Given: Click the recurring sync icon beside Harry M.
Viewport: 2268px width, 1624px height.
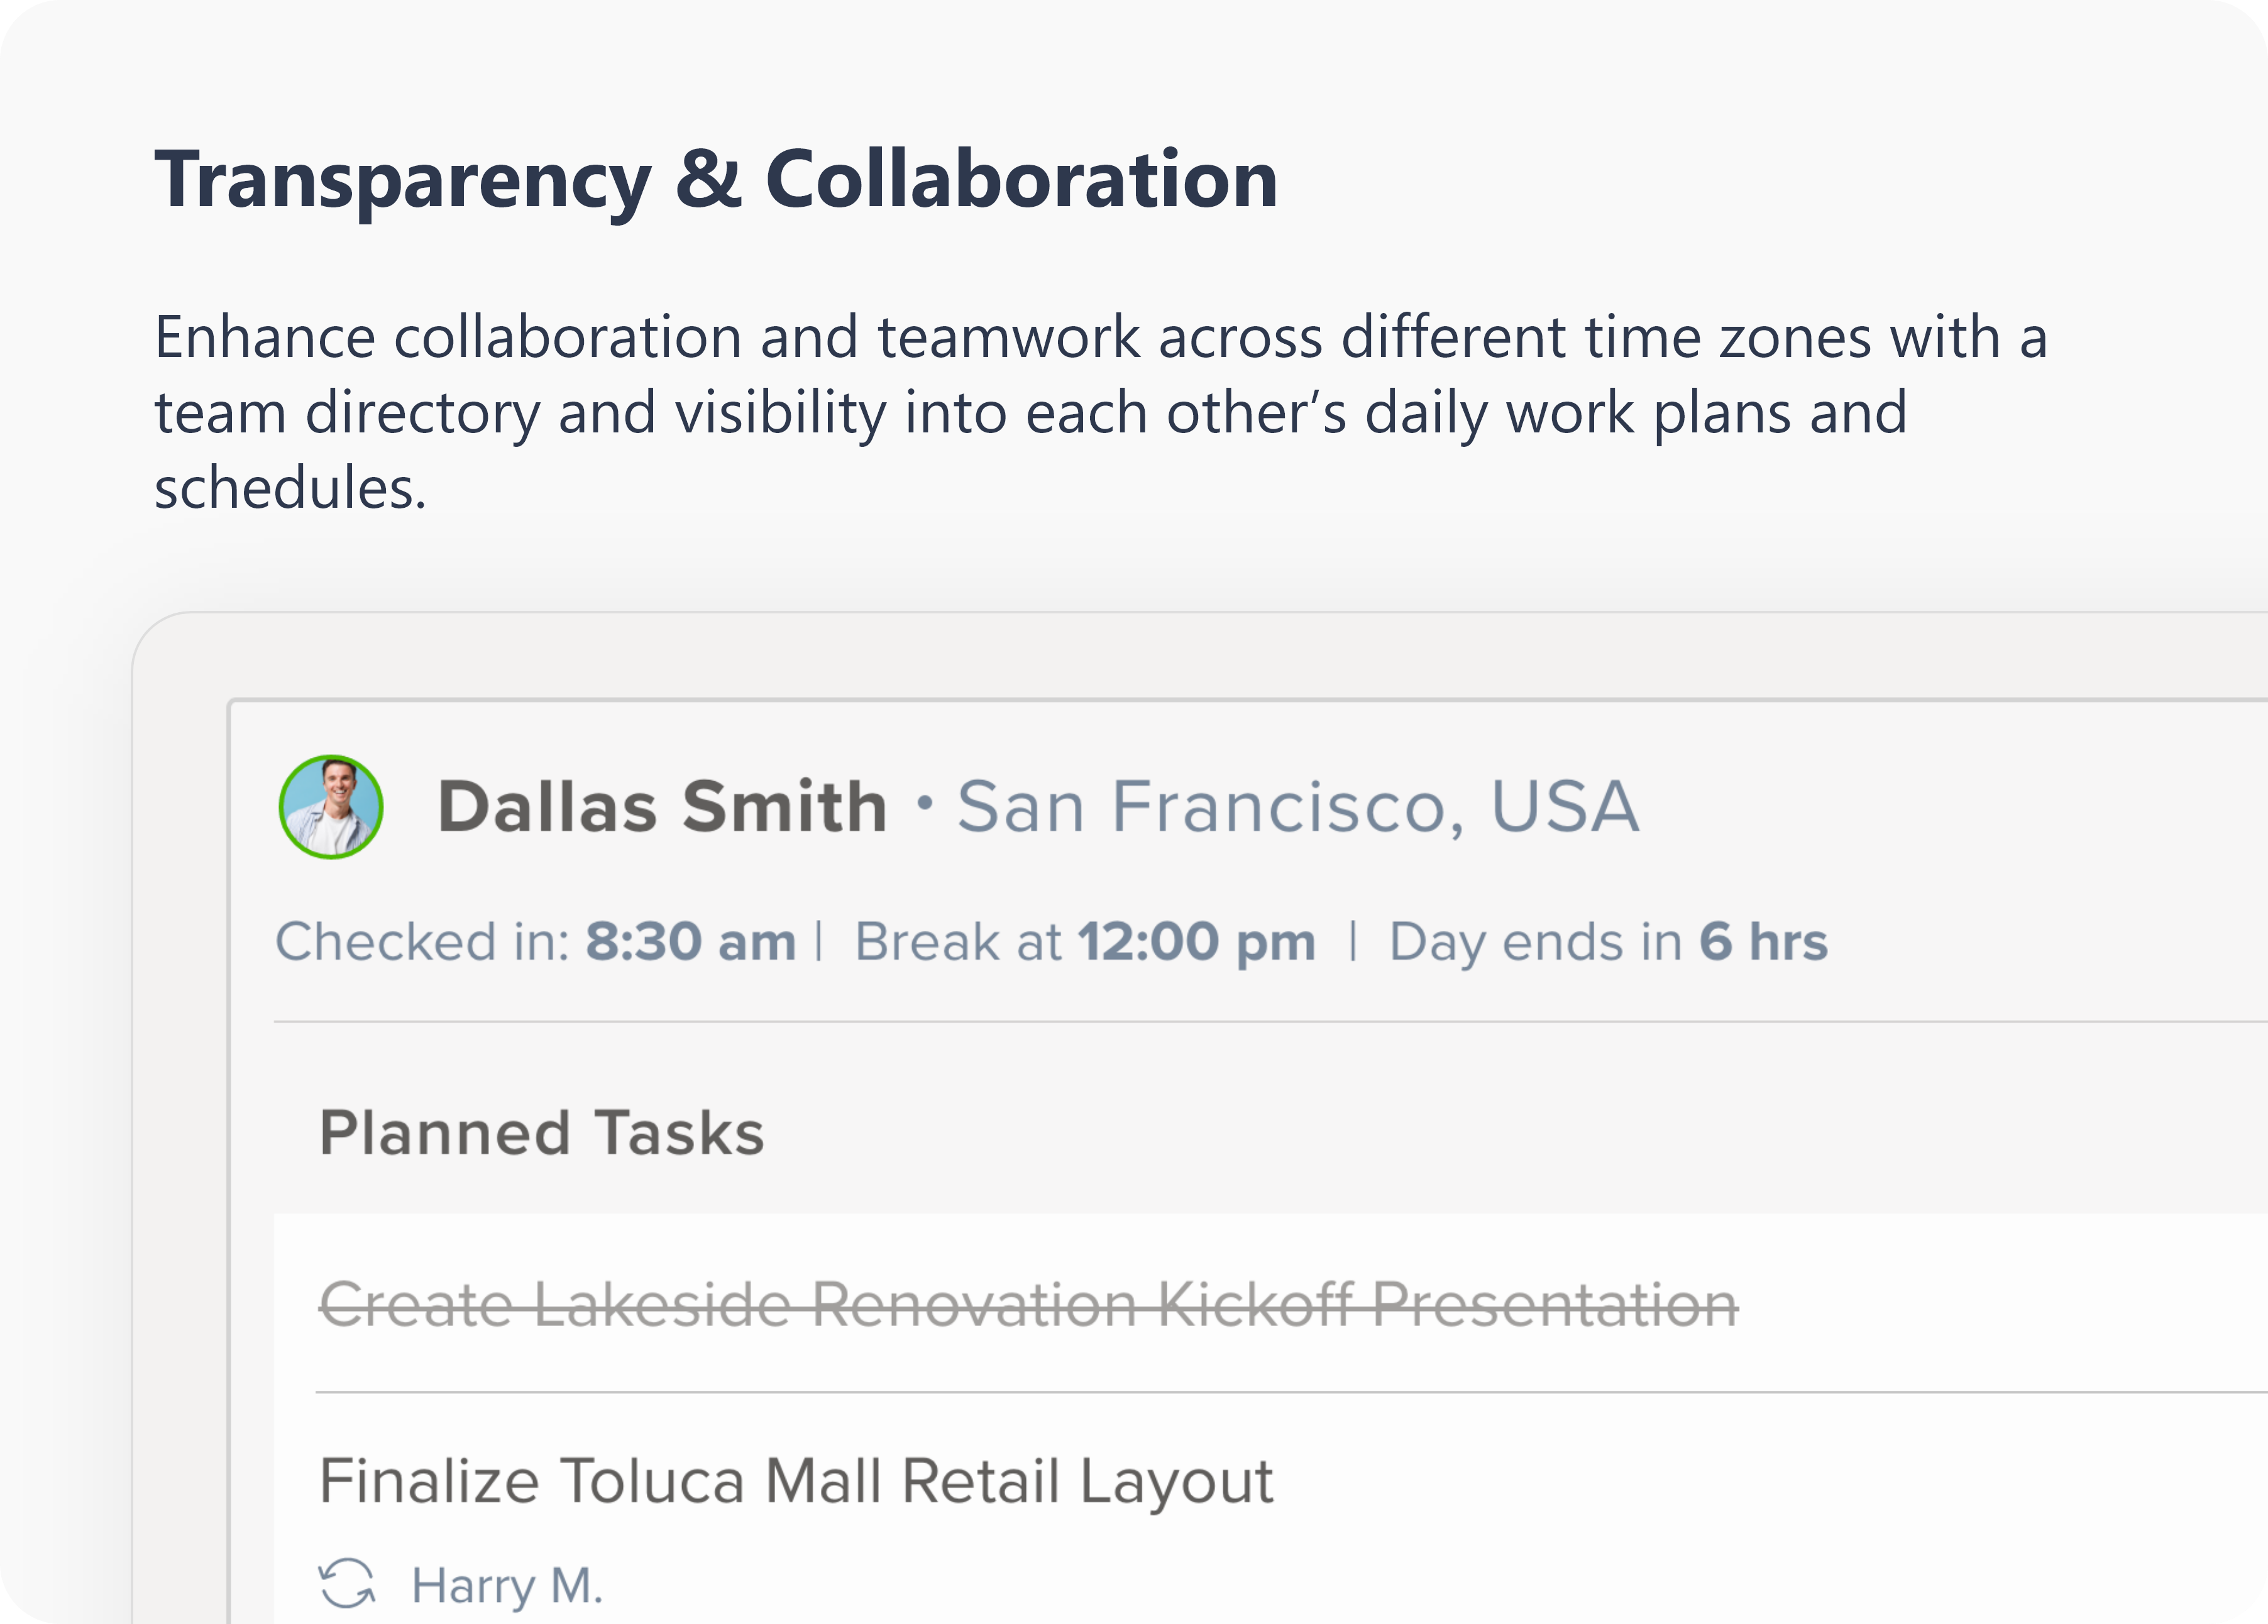Looking at the screenshot, I should pyautogui.click(x=347, y=1584).
